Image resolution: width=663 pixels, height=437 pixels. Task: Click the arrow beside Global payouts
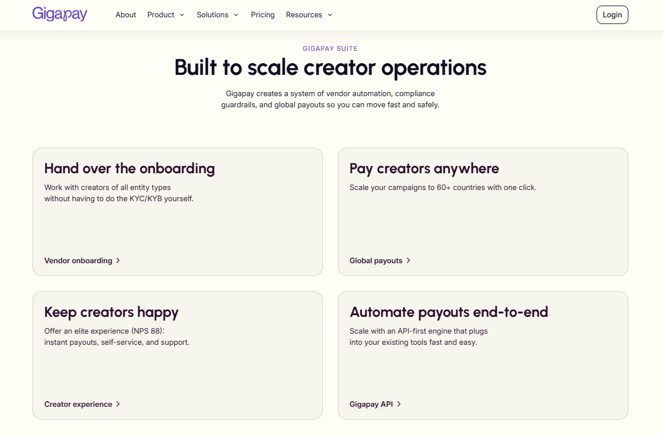(x=408, y=260)
